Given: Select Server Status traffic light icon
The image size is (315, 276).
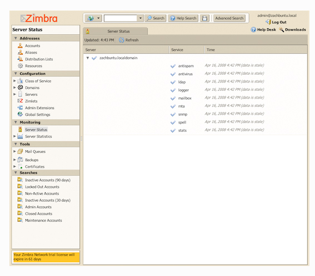Looking at the screenshot, I should coord(20,130).
